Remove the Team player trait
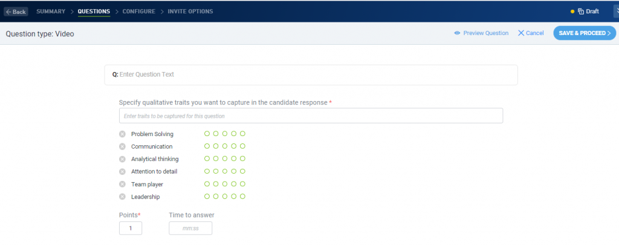The image size is (619, 245). [122, 184]
